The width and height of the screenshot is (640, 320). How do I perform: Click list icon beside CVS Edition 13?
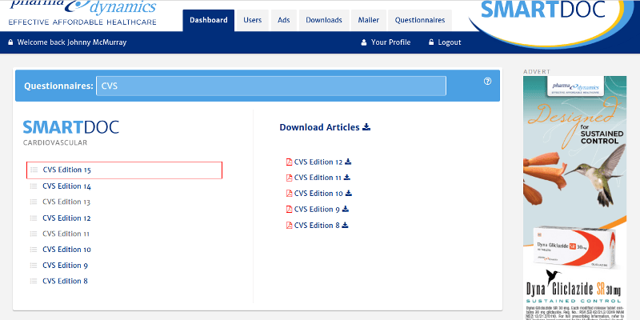tap(34, 202)
